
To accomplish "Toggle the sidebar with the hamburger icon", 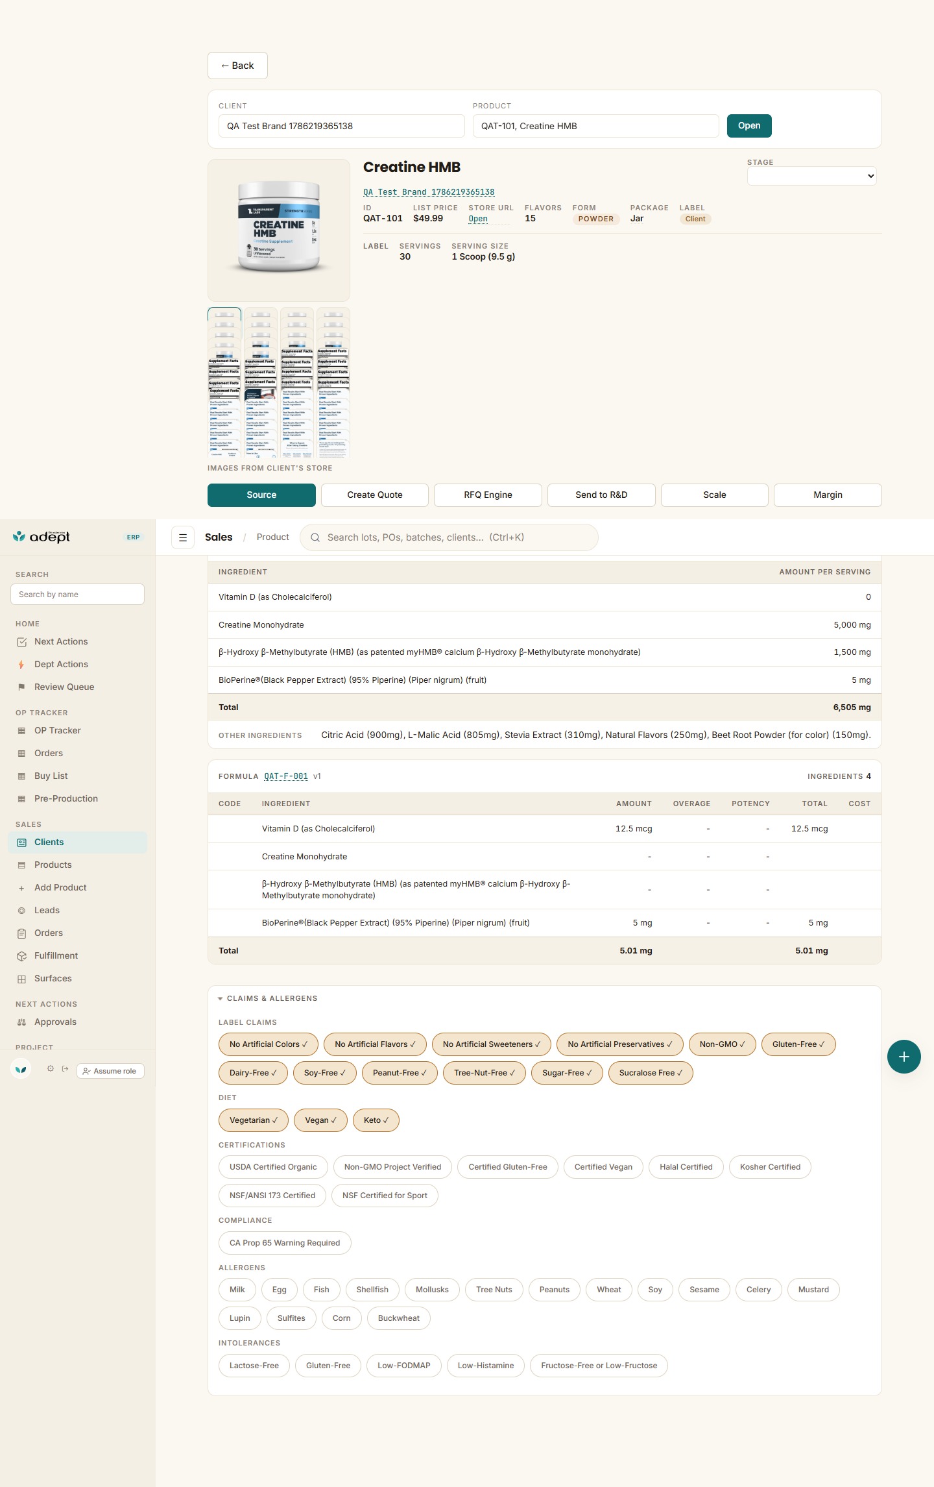I will pyautogui.click(x=183, y=537).
